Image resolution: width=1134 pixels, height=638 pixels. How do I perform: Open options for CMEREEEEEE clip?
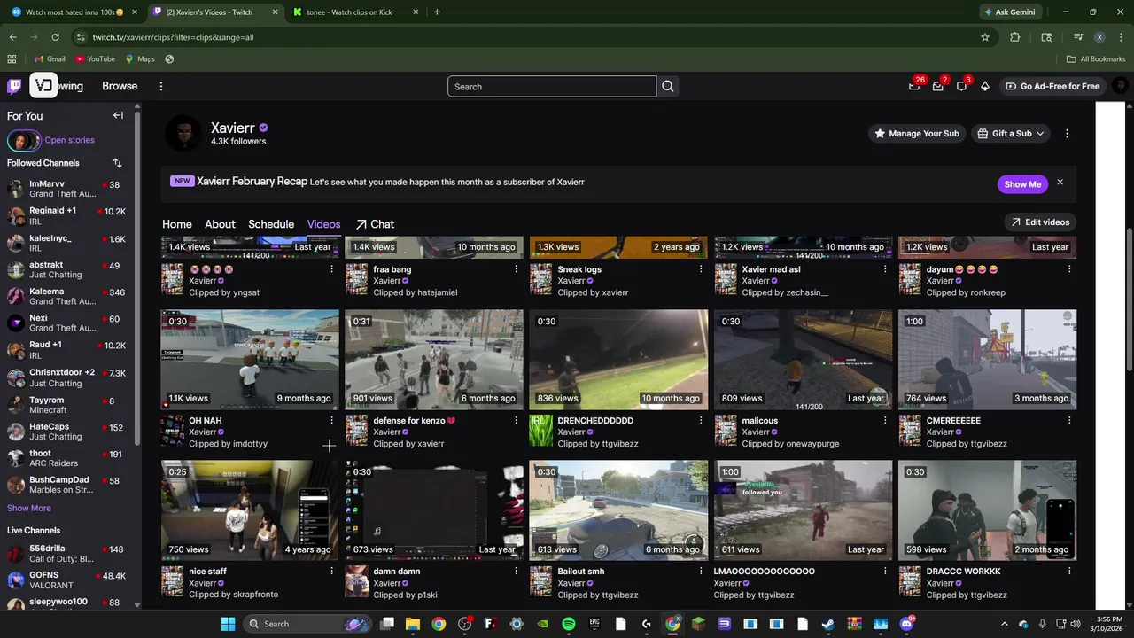[x=1069, y=421]
